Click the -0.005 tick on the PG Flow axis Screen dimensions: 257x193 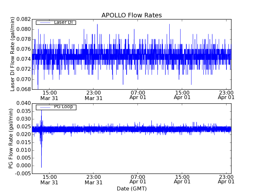pos(23,174)
